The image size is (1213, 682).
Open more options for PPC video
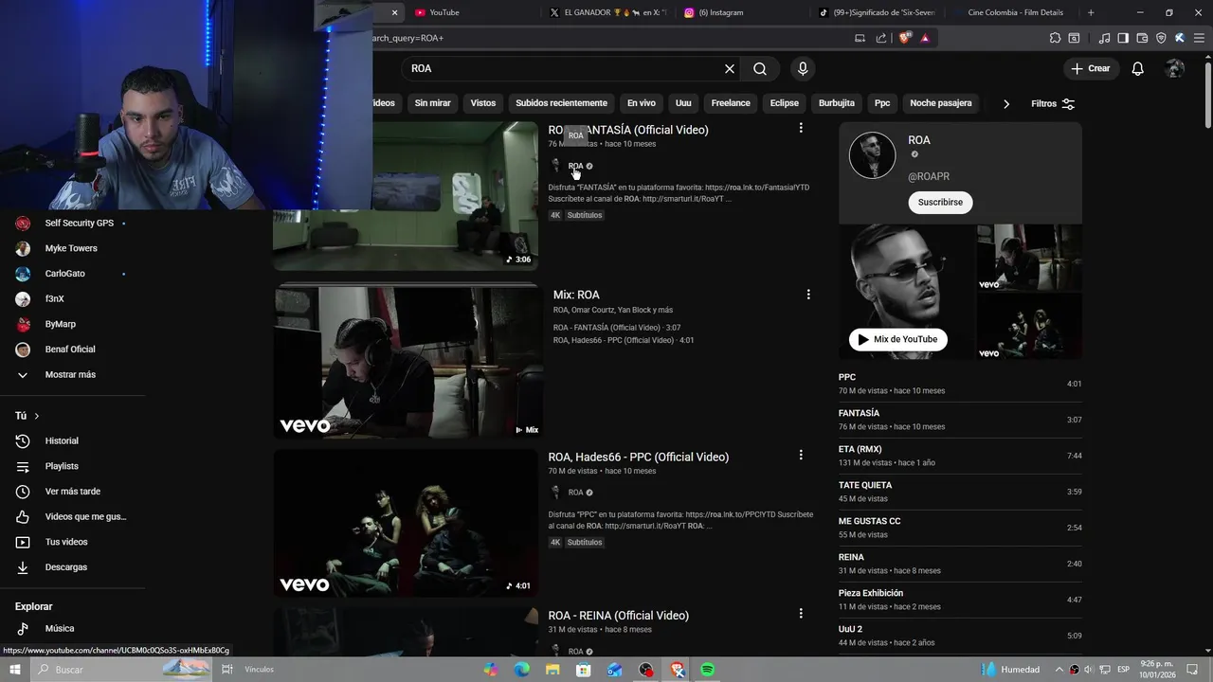pos(801,455)
